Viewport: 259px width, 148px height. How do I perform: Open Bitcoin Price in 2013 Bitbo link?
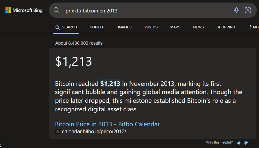107,124
